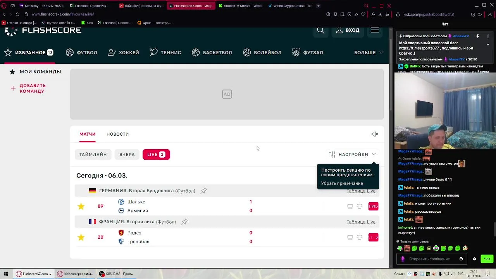Open t.me/sports877 link in chat
496x279 pixels.
[x=419, y=48]
